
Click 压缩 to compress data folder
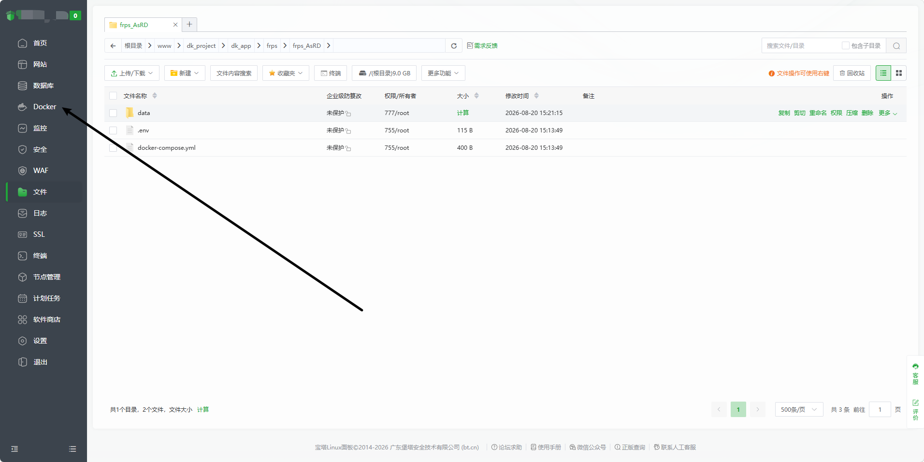pyautogui.click(x=852, y=113)
